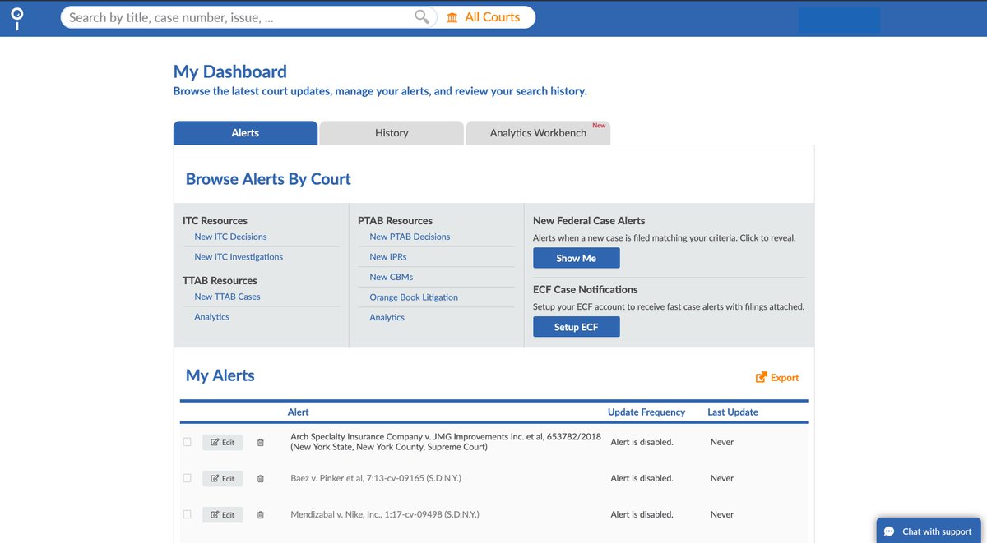
Task: Click 'Alert is disabled.' in Baez row
Action: pos(642,478)
